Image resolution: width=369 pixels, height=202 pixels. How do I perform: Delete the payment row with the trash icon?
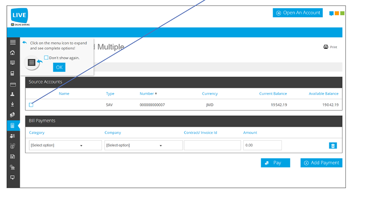coord(333,145)
